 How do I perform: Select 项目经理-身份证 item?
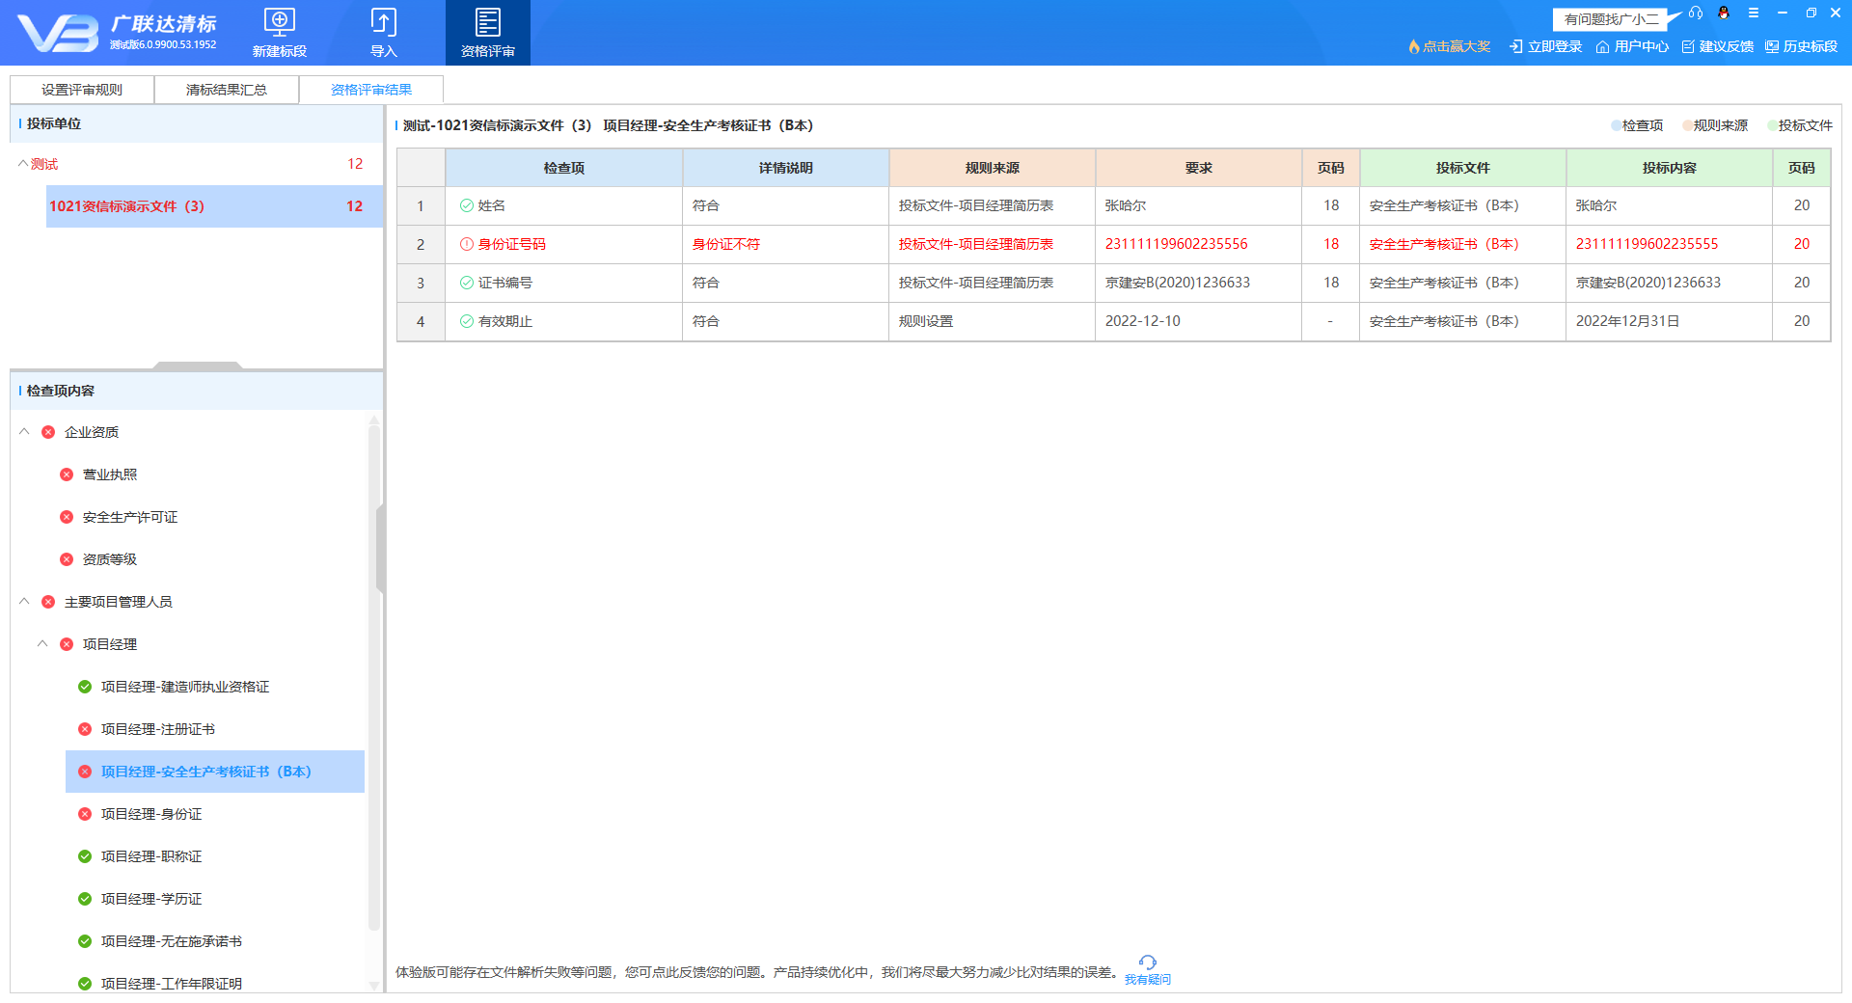151,814
